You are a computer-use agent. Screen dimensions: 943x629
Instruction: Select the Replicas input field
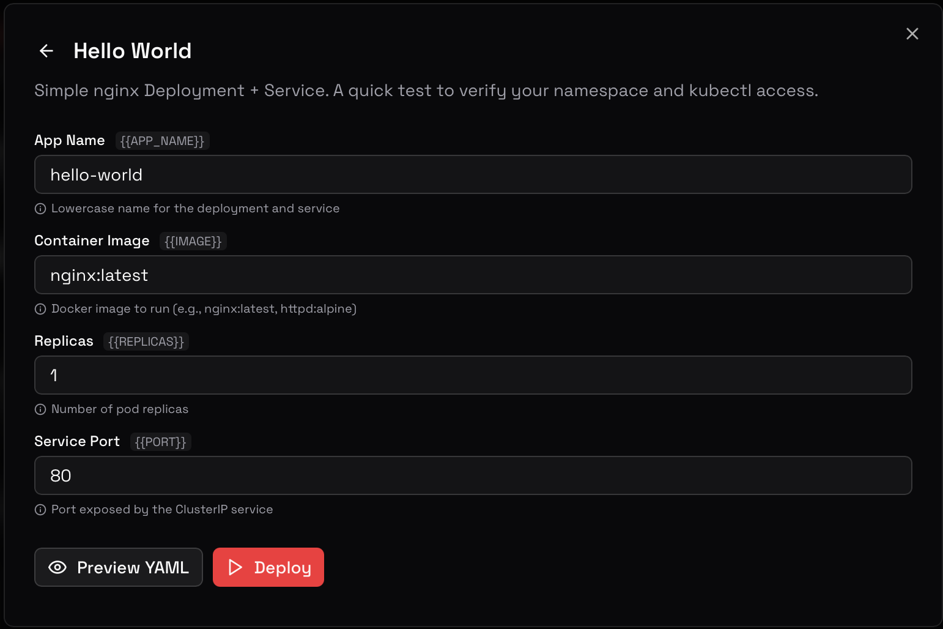click(x=473, y=375)
